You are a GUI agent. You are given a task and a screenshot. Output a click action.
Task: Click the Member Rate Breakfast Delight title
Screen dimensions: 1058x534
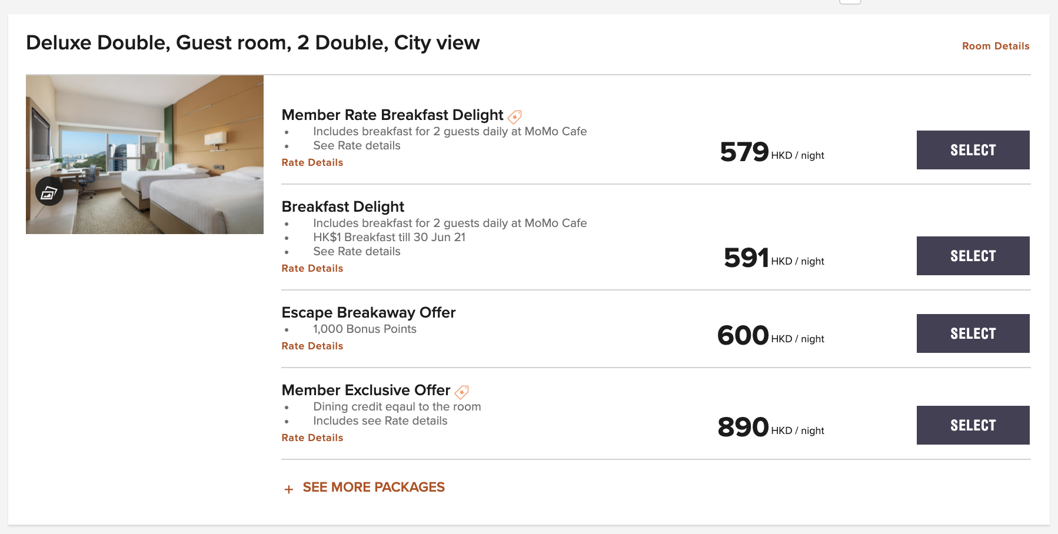tap(392, 115)
